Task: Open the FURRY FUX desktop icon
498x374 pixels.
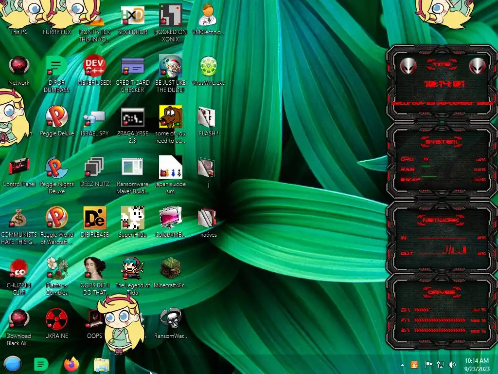Action: tap(57, 32)
